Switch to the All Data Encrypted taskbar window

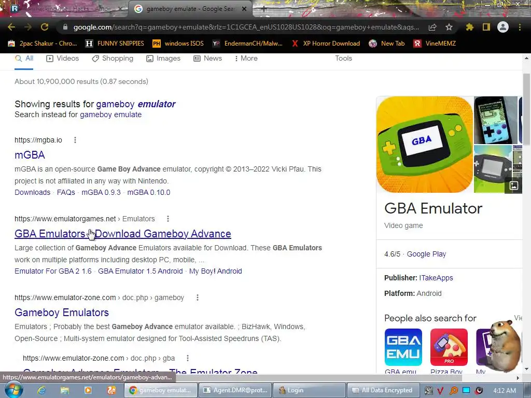[383, 390]
